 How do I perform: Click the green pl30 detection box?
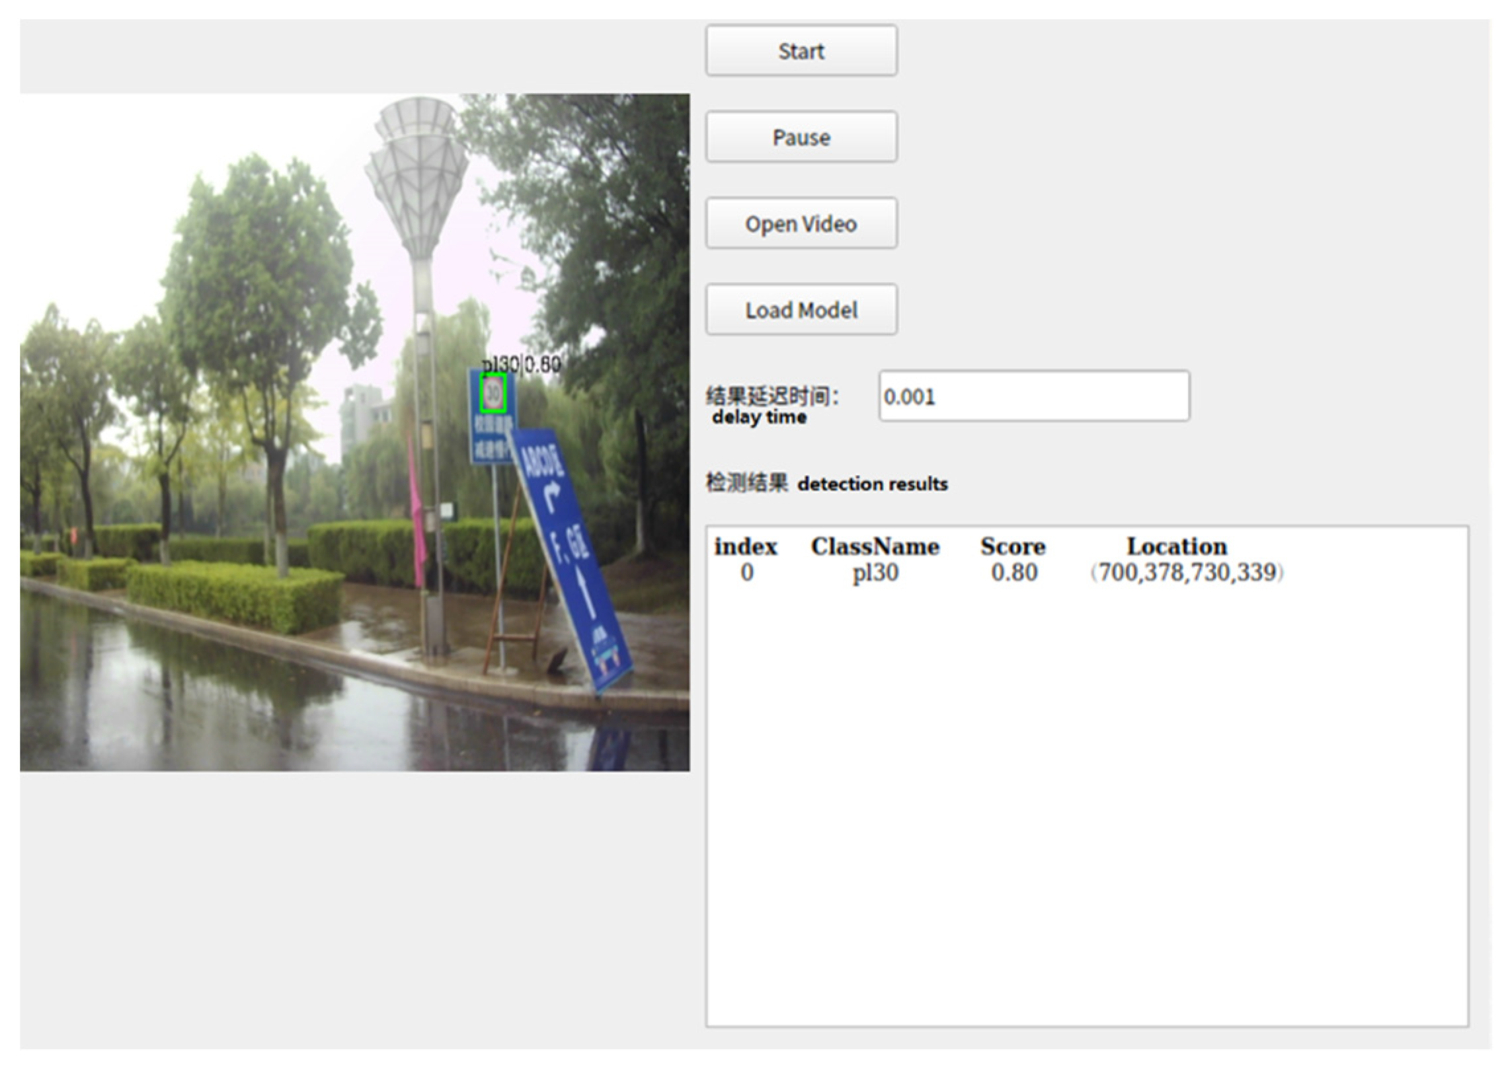pyautogui.click(x=493, y=394)
